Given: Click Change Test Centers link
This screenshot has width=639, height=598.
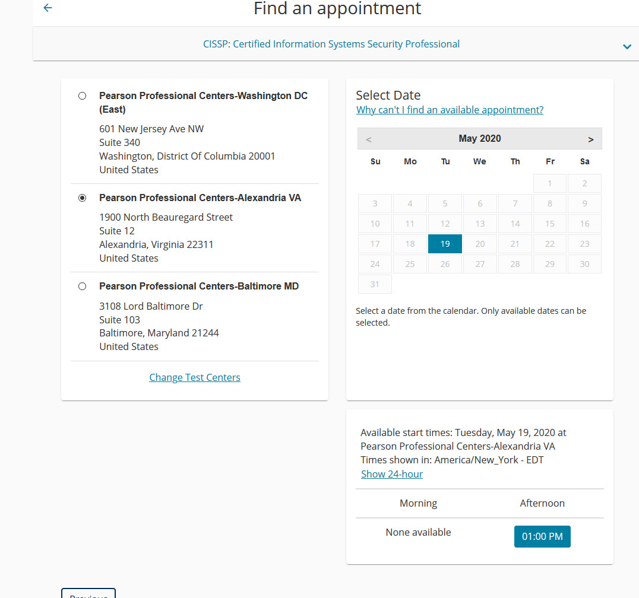Looking at the screenshot, I should pyautogui.click(x=195, y=377).
